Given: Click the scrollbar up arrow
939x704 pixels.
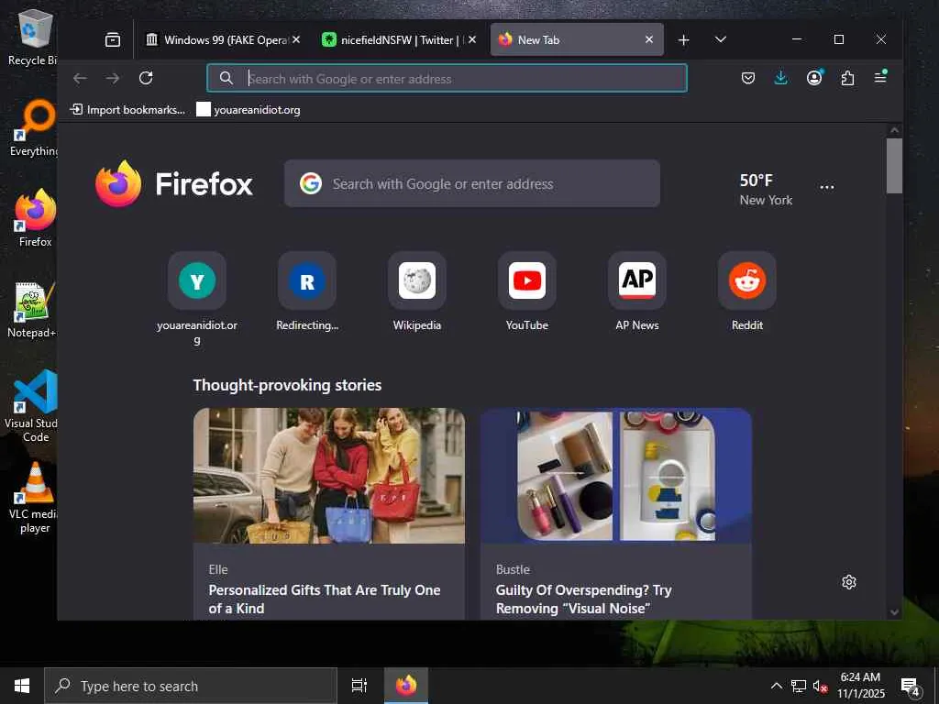Looking at the screenshot, I should pos(894,130).
